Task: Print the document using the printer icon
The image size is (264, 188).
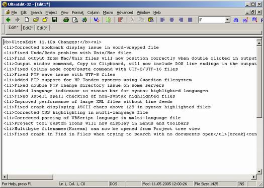Action: [x=66, y=20]
